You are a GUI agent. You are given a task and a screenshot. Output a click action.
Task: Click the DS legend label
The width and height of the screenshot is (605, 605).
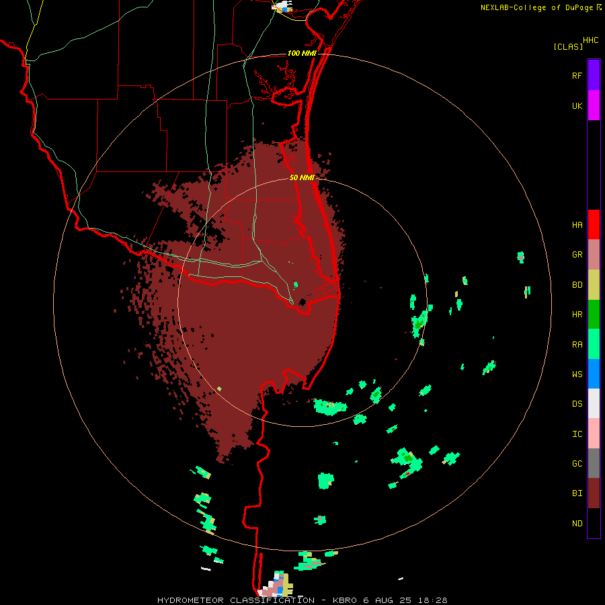[577, 404]
